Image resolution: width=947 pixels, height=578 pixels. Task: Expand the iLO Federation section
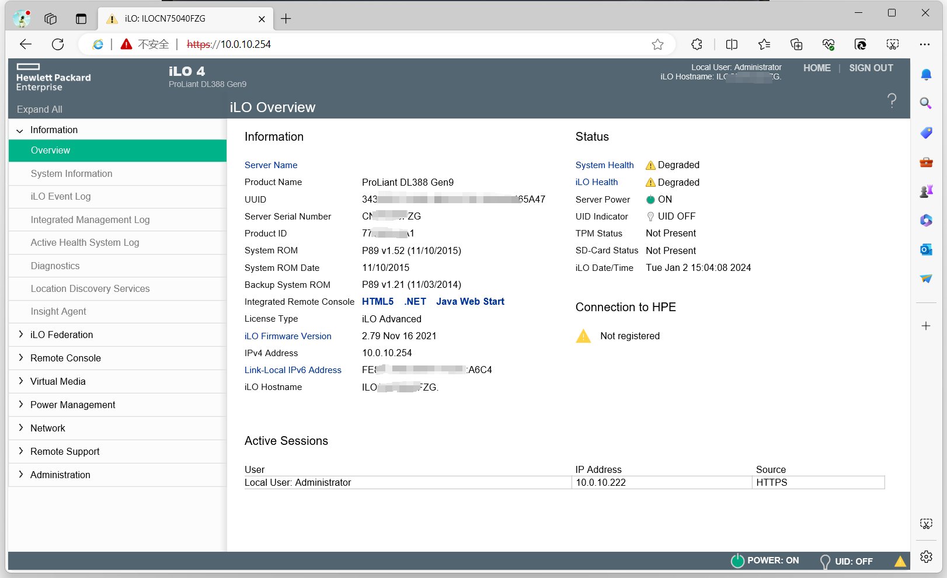(20, 335)
